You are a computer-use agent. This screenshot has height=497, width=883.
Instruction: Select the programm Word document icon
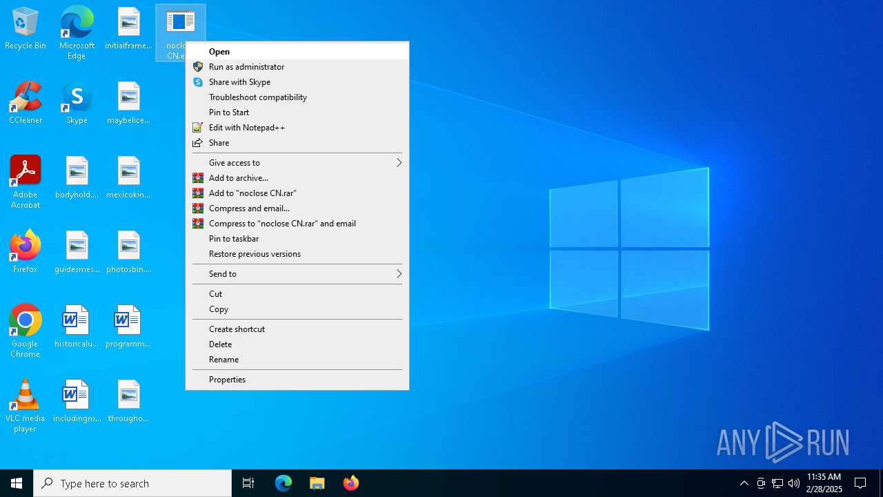[128, 327]
